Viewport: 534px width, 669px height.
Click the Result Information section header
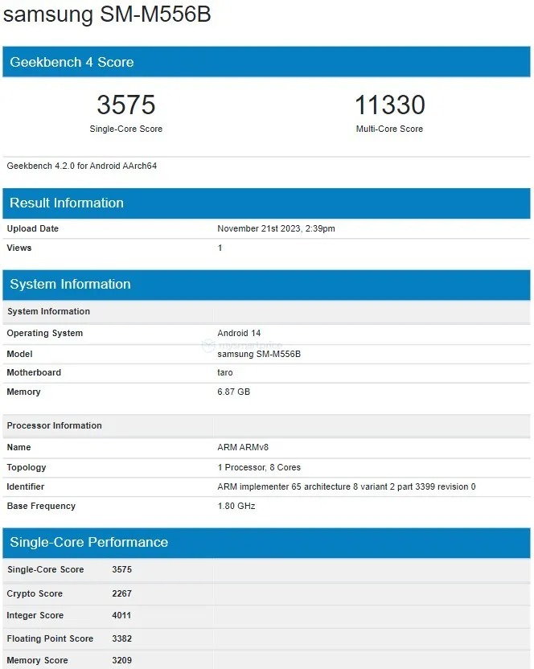(x=67, y=203)
